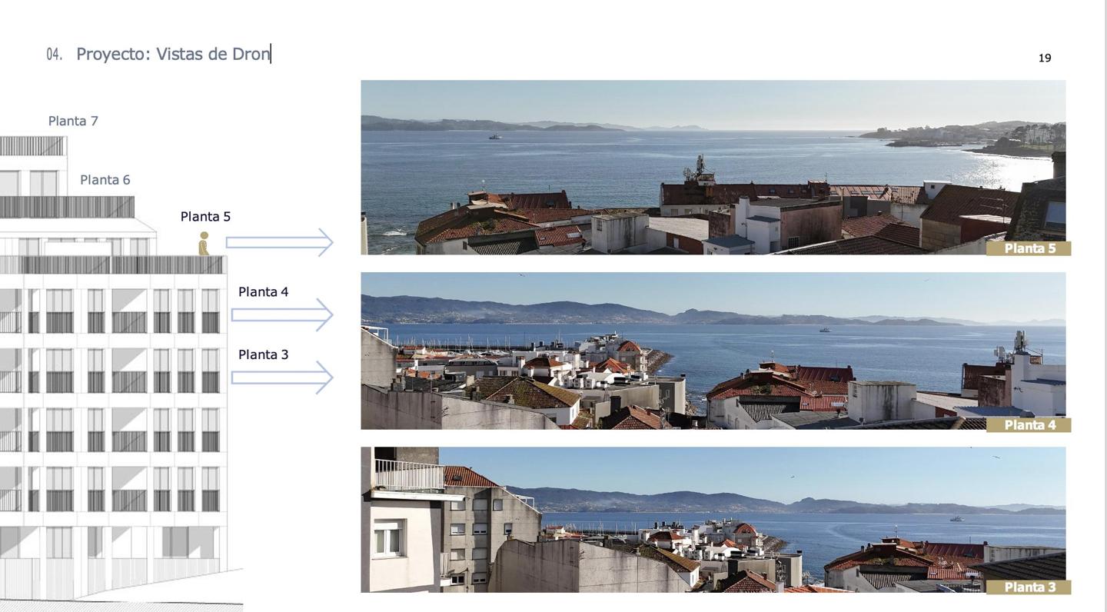
Task: Click the gold Planta 5 photo tag
Action: [1029, 248]
